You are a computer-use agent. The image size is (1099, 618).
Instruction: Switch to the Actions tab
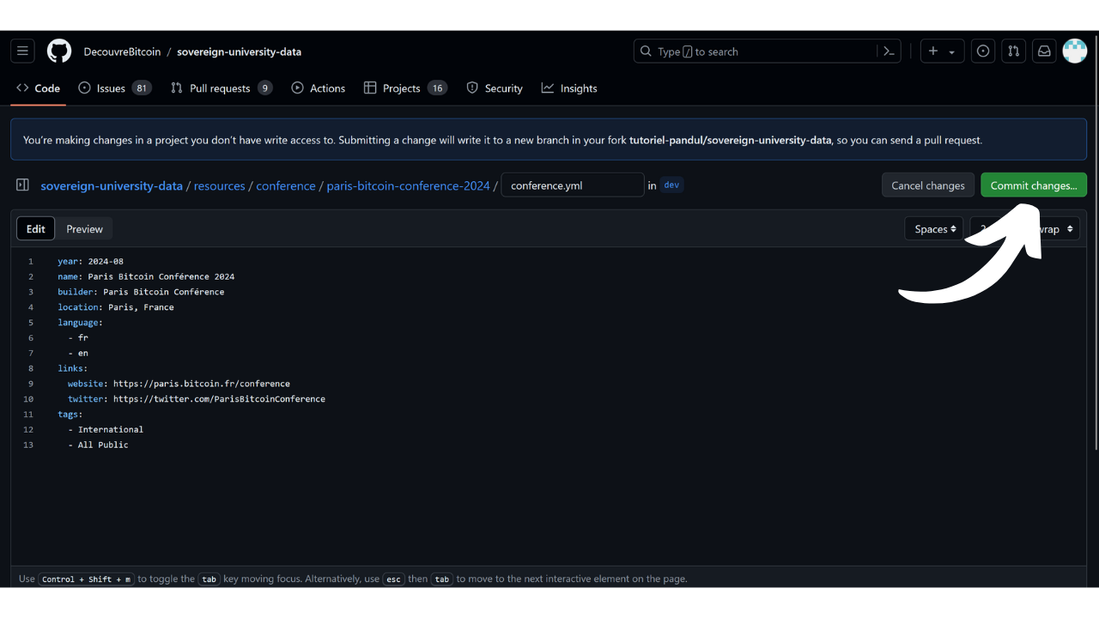[x=319, y=88]
